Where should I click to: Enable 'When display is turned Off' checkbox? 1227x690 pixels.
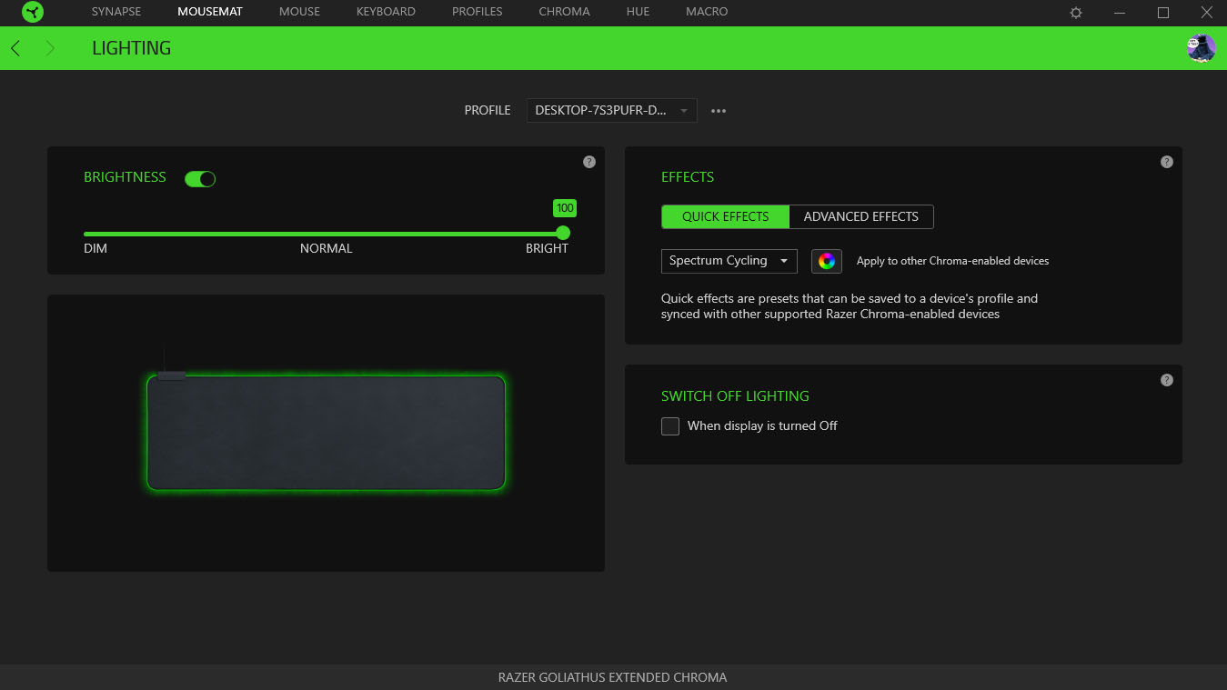pyautogui.click(x=670, y=426)
